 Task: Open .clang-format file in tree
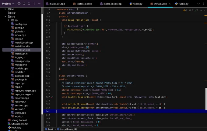(x=18, y=120)
